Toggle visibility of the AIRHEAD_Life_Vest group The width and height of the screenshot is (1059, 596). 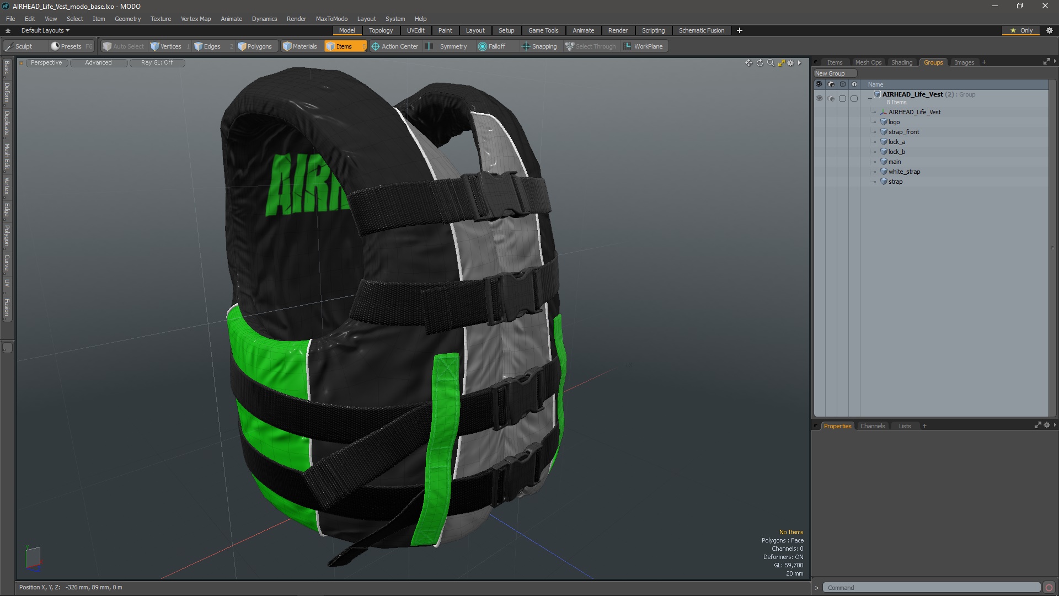[x=819, y=98]
